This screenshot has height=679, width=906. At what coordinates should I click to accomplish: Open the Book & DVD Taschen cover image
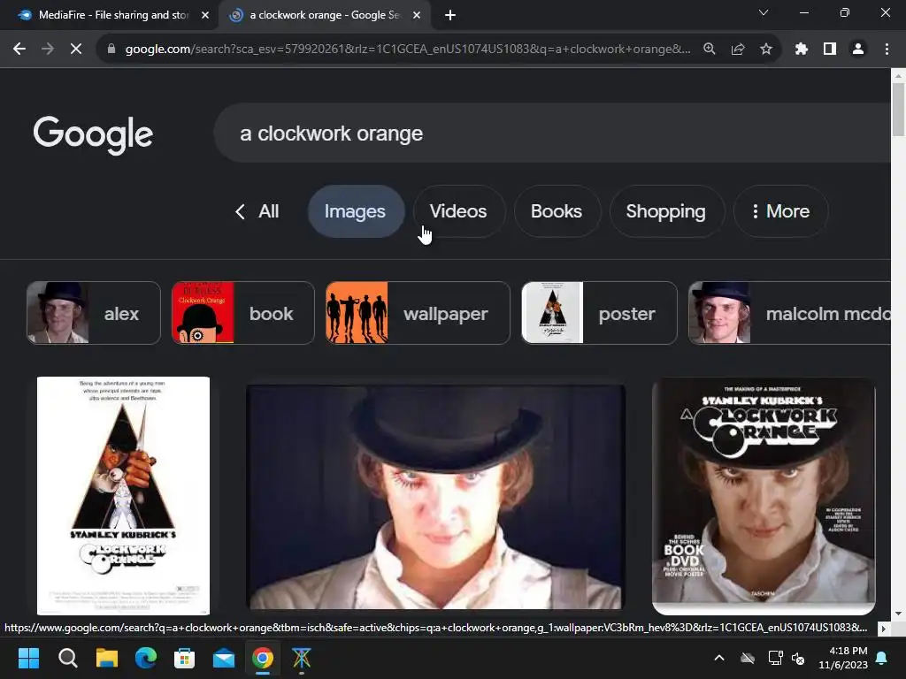pyautogui.click(x=764, y=496)
